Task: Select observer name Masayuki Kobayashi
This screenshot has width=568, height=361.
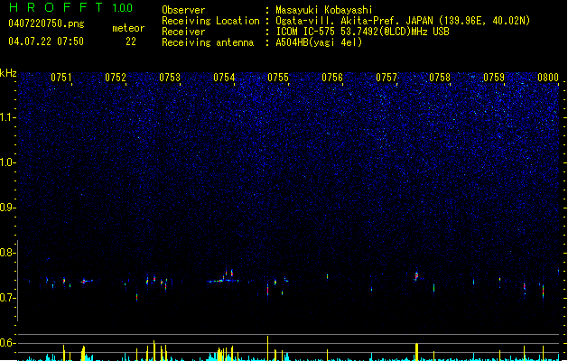Action: point(323,10)
